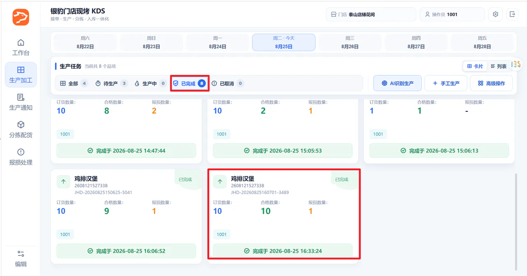Viewport: 527px width, 276px height.
Task: Filter tasks by 已完成 status
Action: (189, 83)
